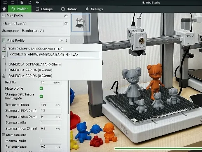Click the clipboard icon in the title bar
The height and width of the screenshot is (152, 202).
(x=30, y=2)
